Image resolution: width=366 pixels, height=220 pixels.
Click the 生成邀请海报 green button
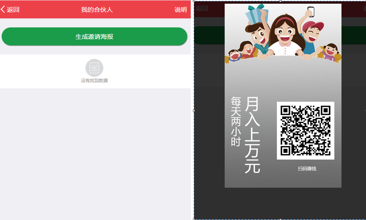(94, 36)
